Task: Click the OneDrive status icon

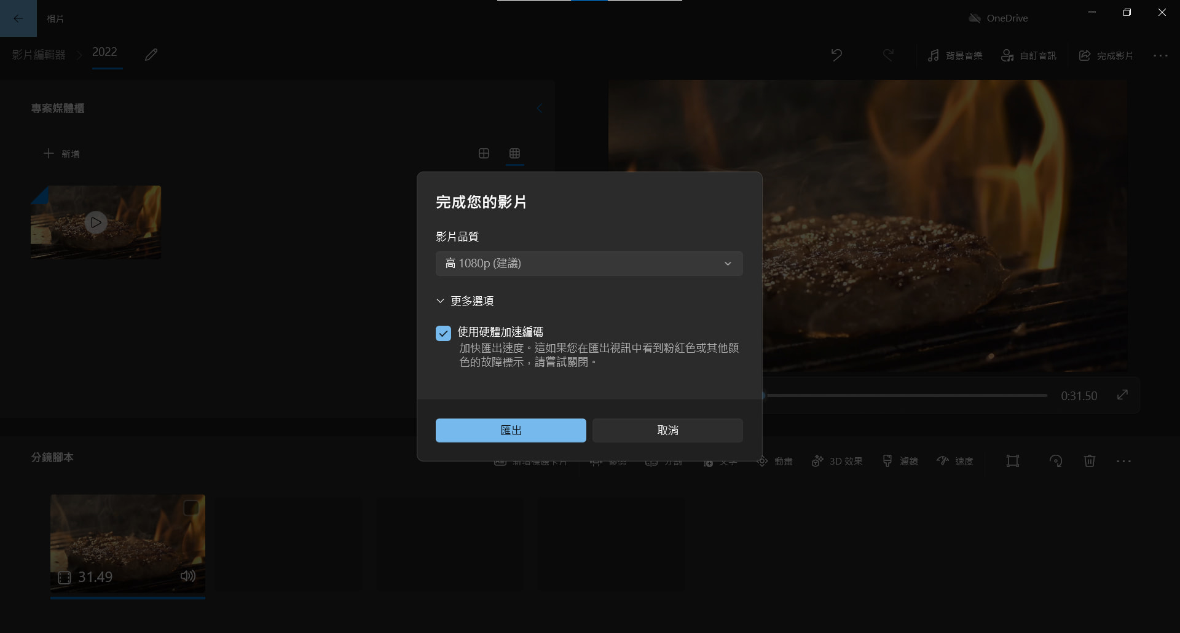Action: (975, 18)
